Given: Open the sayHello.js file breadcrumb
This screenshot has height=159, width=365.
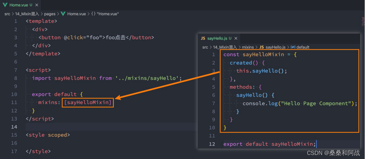Looking at the screenshot, I should pyautogui.click(x=275, y=47).
